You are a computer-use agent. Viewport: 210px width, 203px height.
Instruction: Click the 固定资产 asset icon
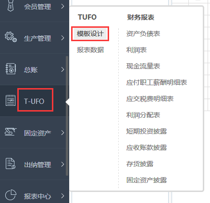[11, 132]
